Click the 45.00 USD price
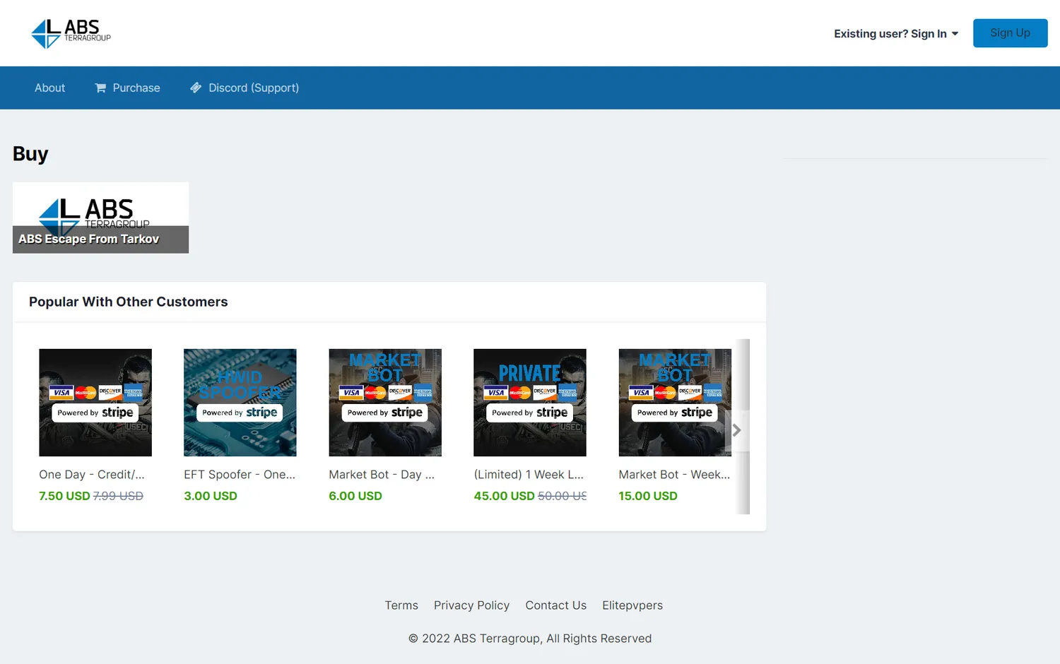The image size is (1060, 664). tap(504, 496)
